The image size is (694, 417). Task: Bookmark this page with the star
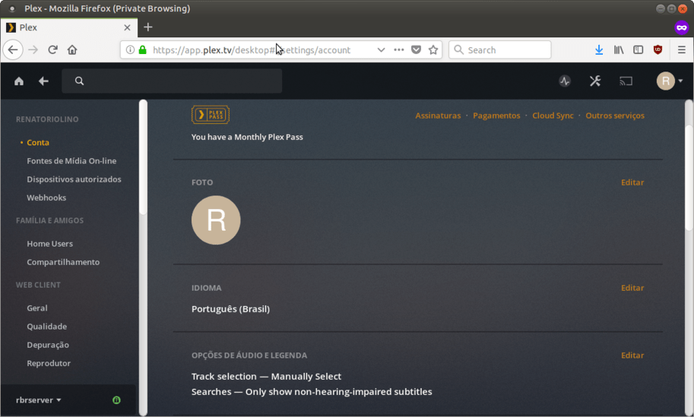click(433, 49)
